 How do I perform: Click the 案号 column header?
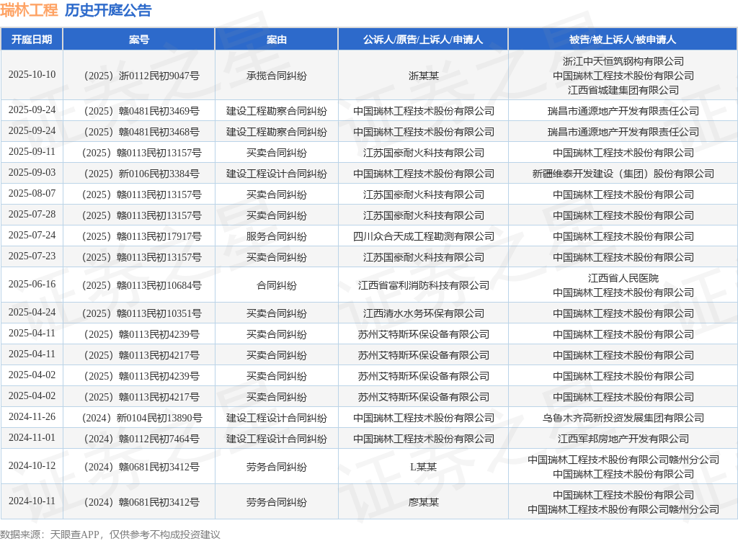[139, 40]
